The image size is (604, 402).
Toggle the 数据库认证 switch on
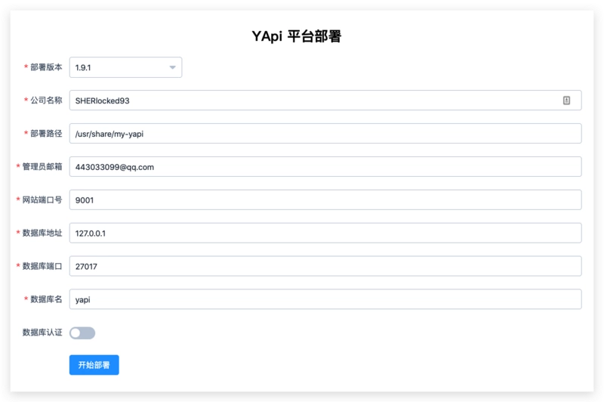[x=82, y=332]
